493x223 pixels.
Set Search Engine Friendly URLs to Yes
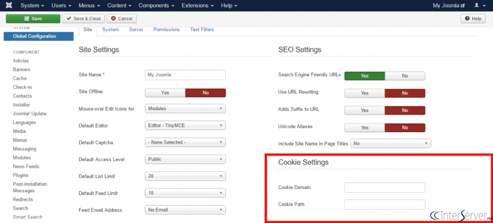point(365,76)
